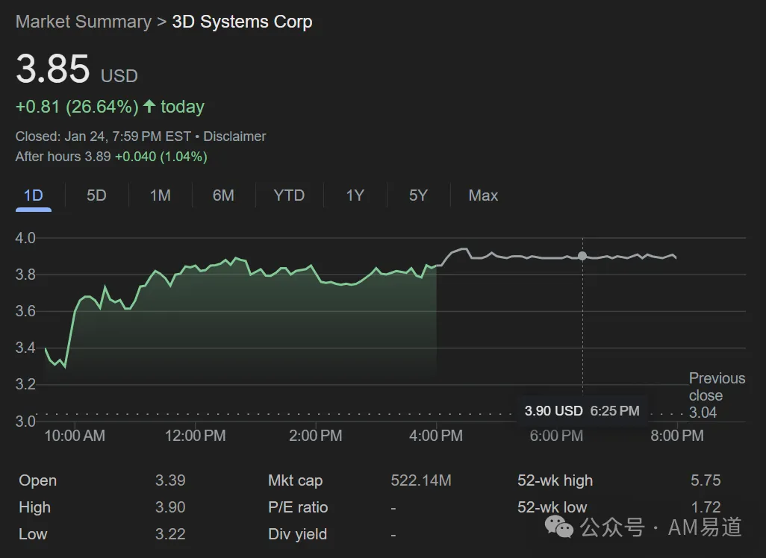Show the 5Y price chart

[418, 195]
